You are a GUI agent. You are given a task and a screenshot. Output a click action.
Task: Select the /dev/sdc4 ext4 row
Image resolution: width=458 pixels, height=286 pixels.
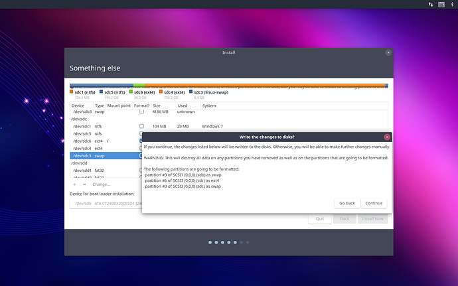[106, 148]
